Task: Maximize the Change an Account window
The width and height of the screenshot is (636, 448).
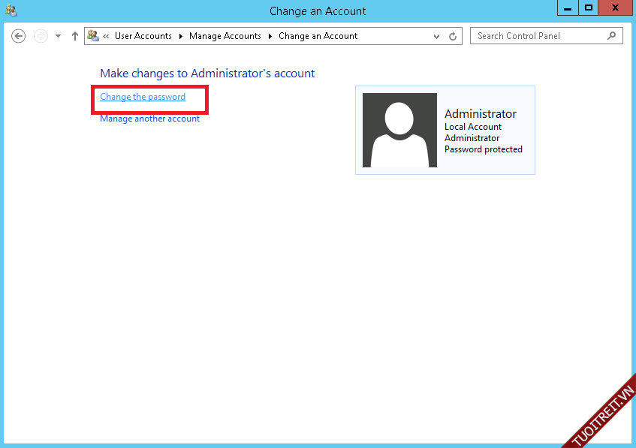Action: pos(589,8)
